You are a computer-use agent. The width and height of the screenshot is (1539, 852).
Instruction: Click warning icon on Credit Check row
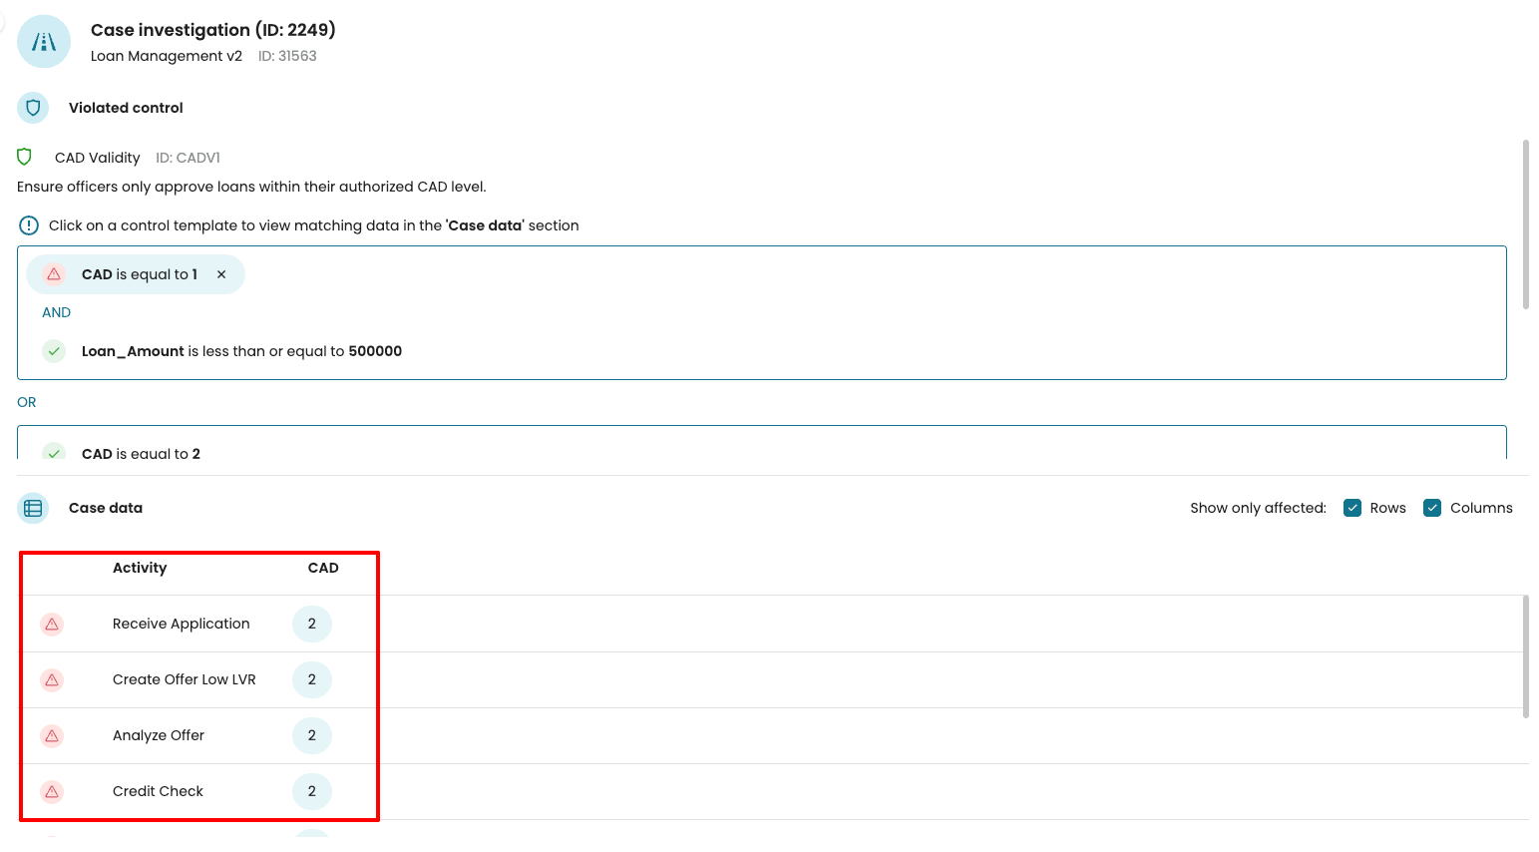click(x=52, y=791)
